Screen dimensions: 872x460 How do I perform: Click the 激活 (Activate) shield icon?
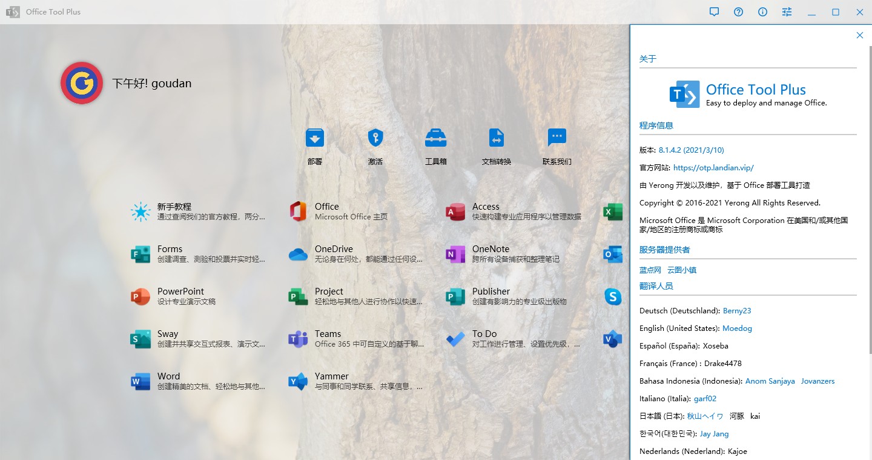tap(375, 139)
